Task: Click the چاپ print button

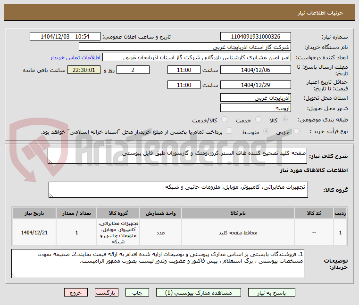Action: click(137, 292)
